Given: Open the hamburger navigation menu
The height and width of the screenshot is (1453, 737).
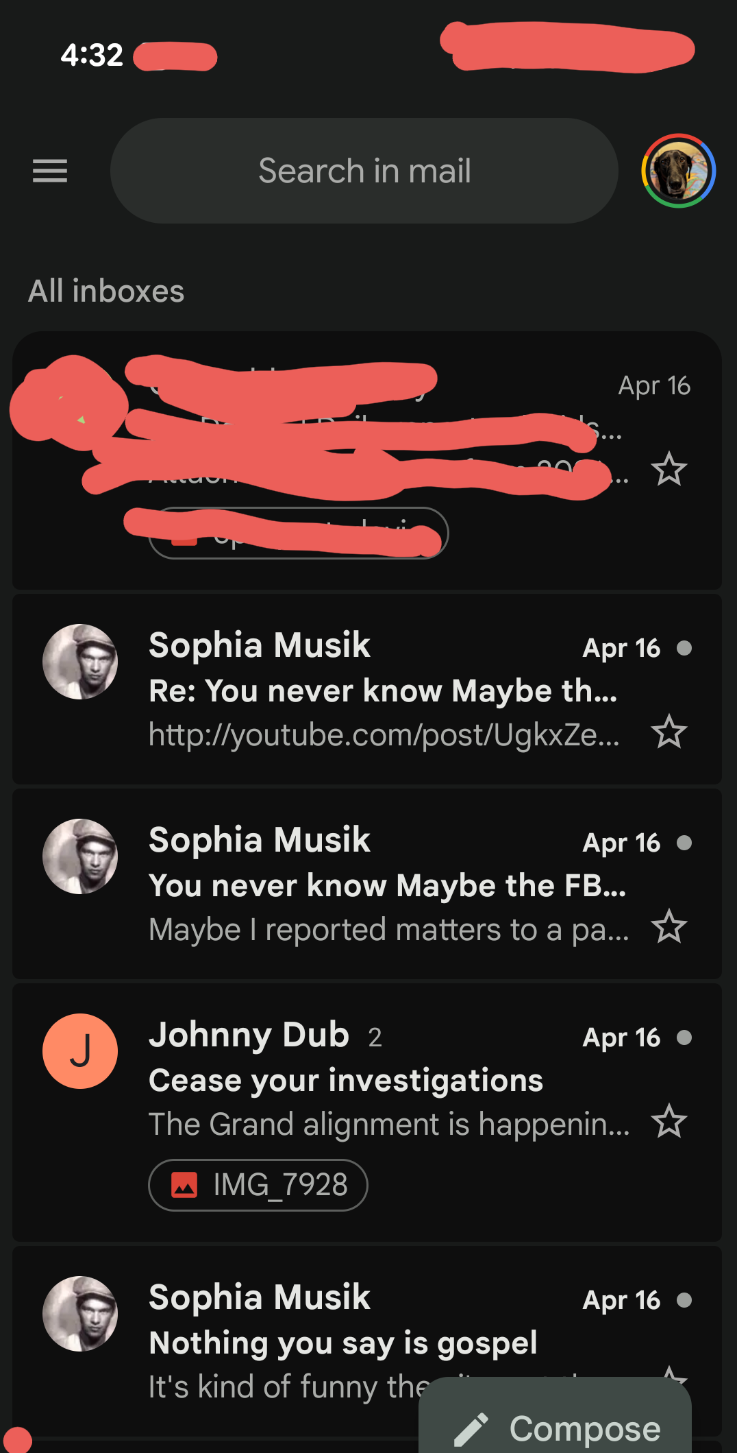Looking at the screenshot, I should pyautogui.click(x=50, y=171).
